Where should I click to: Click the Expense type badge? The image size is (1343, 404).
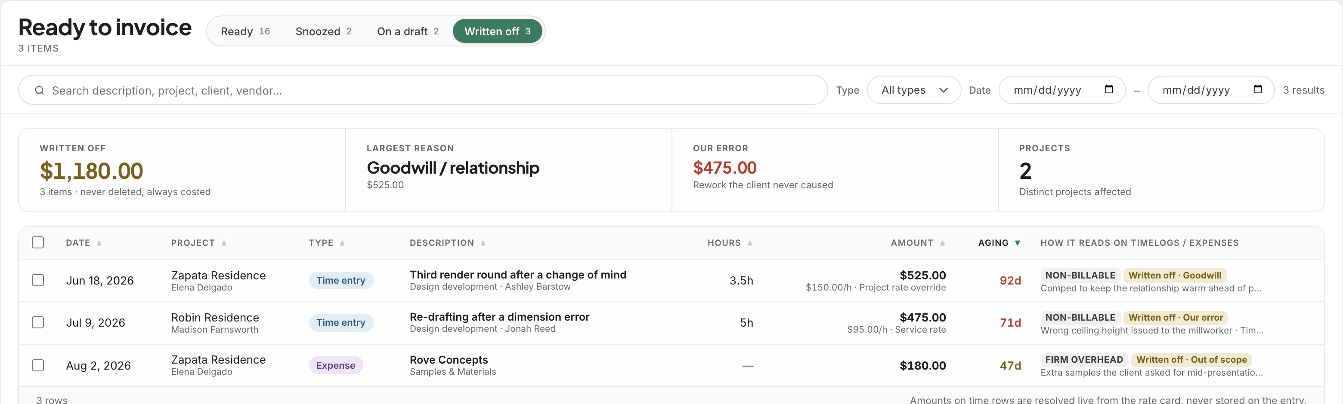(336, 365)
